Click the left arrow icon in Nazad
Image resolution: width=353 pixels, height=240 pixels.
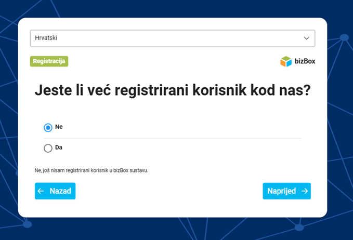41,191
